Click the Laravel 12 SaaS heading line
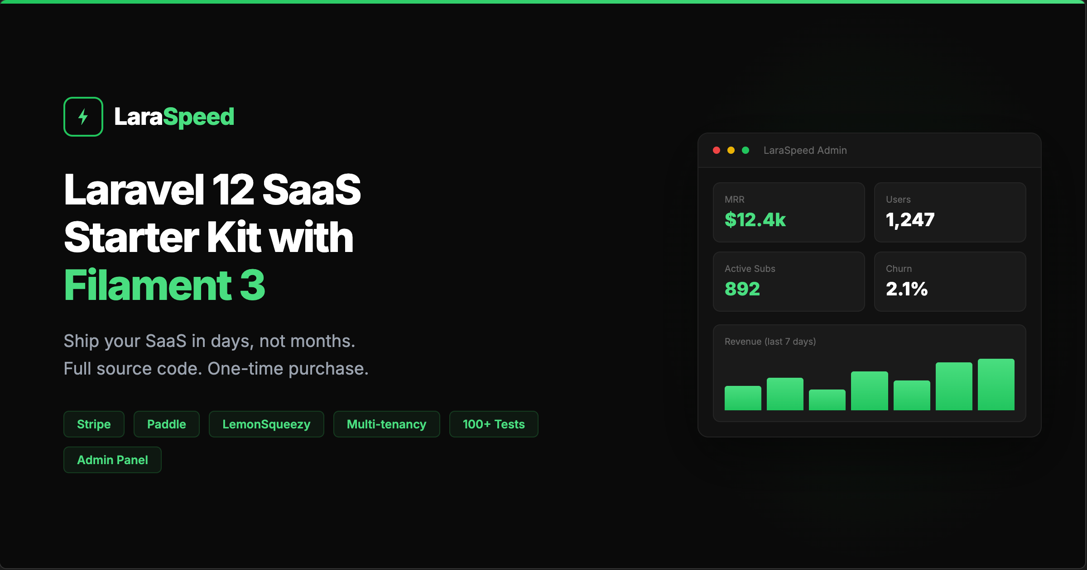Image resolution: width=1087 pixels, height=570 pixels. click(x=212, y=190)
